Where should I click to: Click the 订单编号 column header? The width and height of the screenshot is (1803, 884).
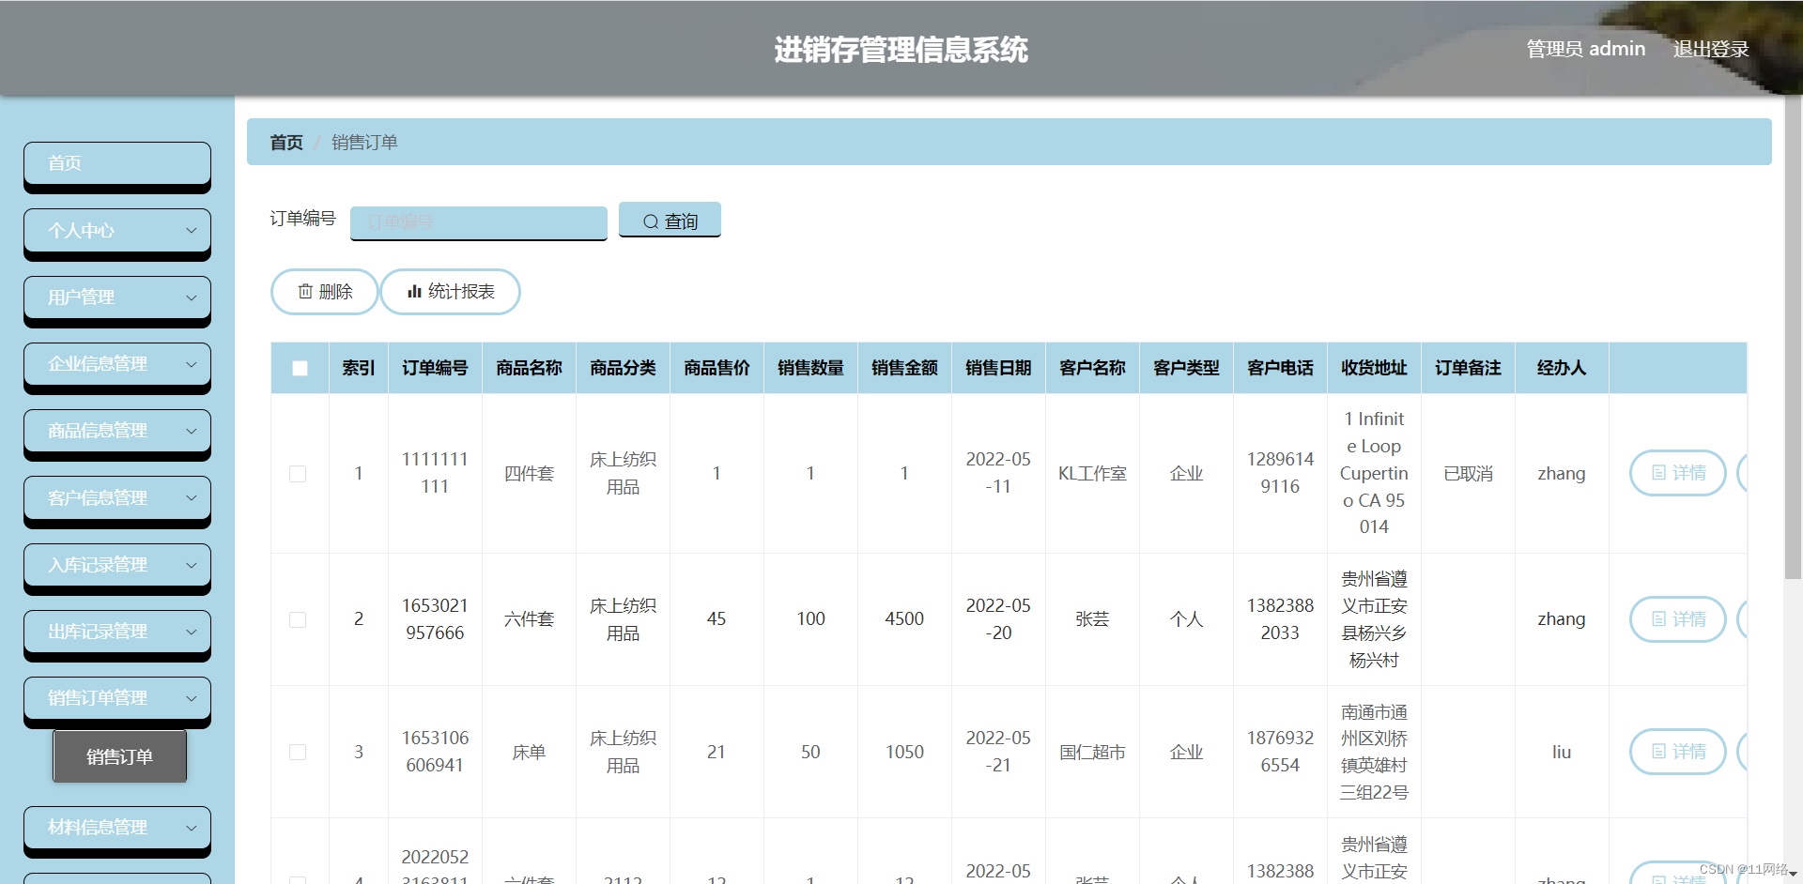pyautogui.click(x=435, y=368)
